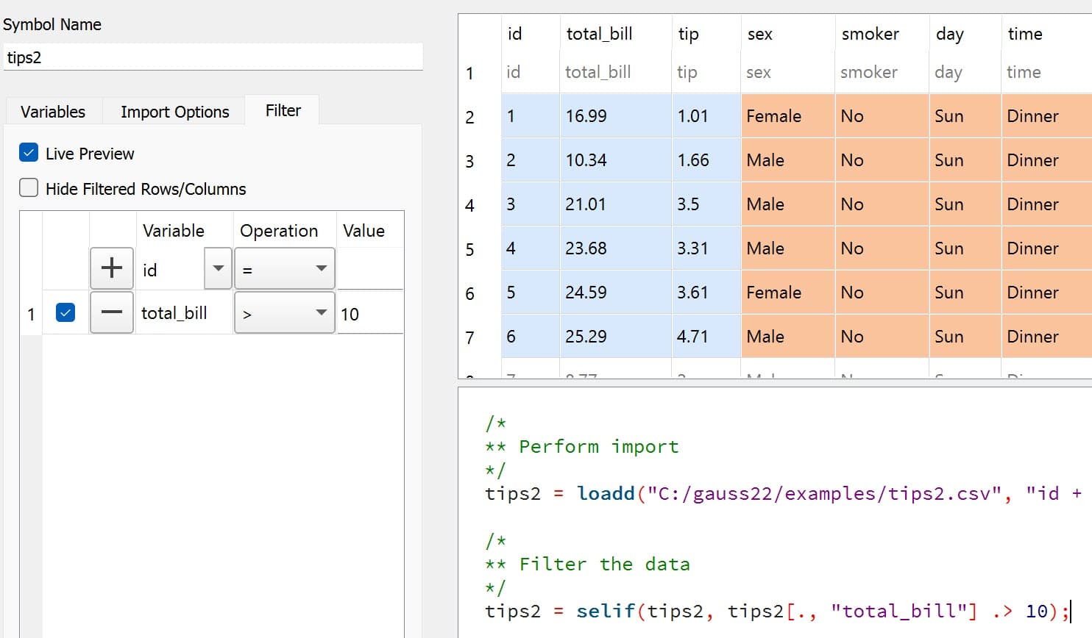
Task: Click the empty value field for new filter
Action: [369, 270]
